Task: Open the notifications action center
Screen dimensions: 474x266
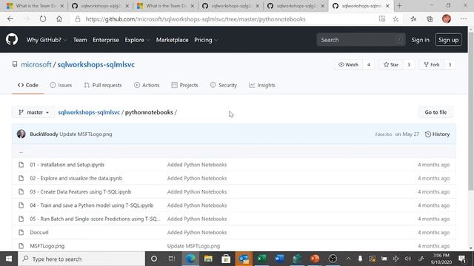Action: (462, 259)
